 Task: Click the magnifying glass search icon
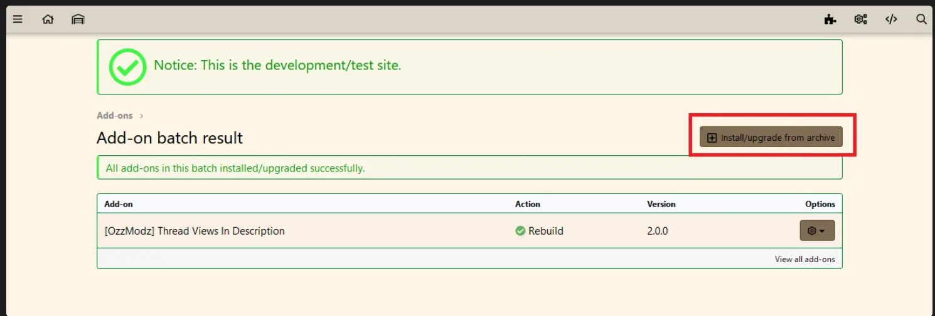click(x=921, y=19)
